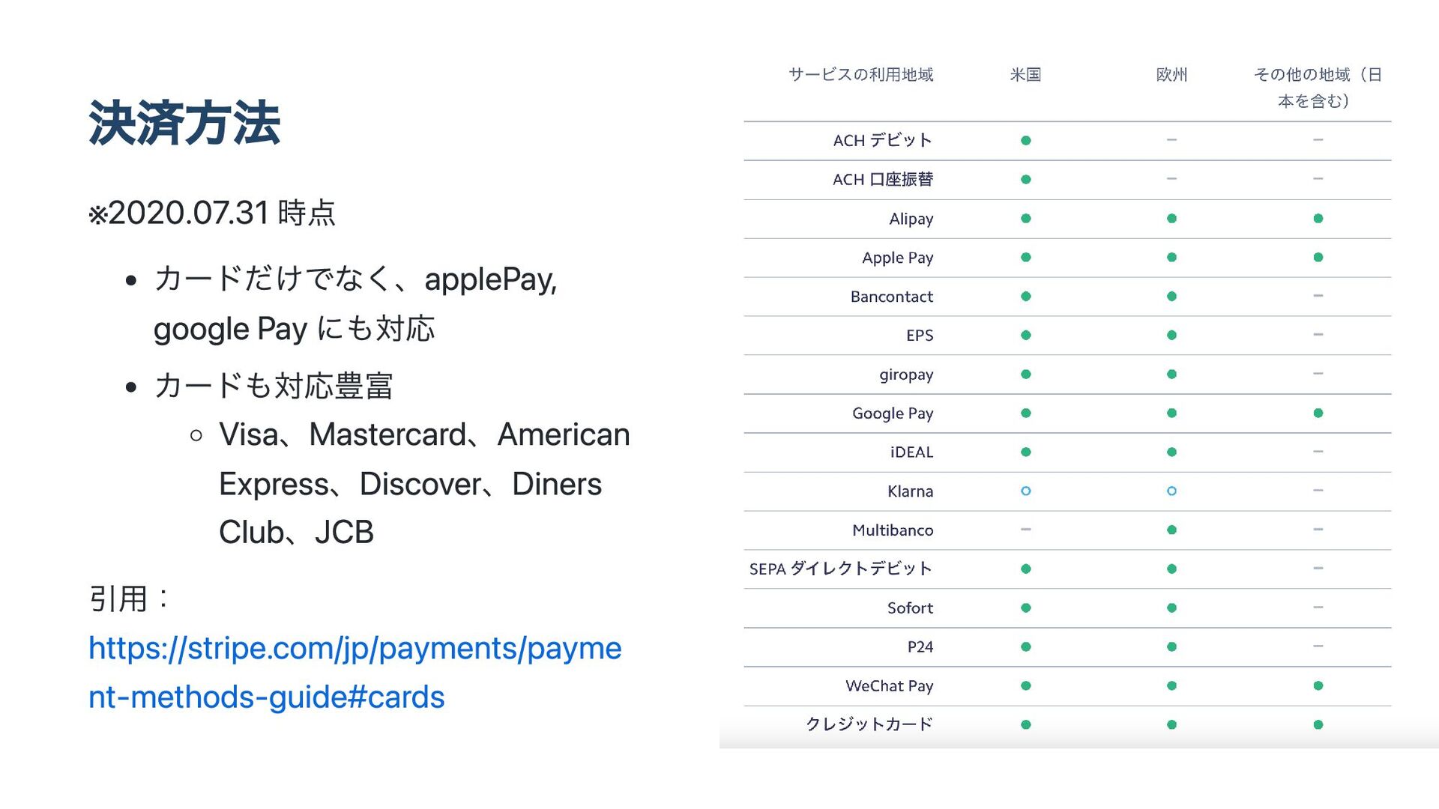This screenshot has width=1439, height=809.
Task: Click WeChat Pay's green dot in その他の地域
Action: pyautogui.click(x=1318, y=686)
